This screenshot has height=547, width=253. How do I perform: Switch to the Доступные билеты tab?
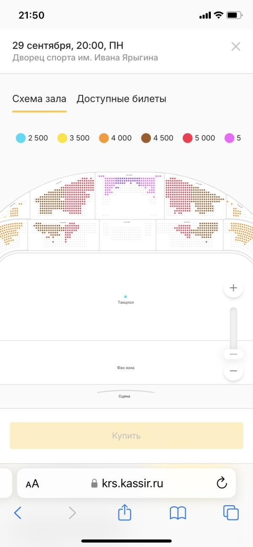(x=121, y=99)
